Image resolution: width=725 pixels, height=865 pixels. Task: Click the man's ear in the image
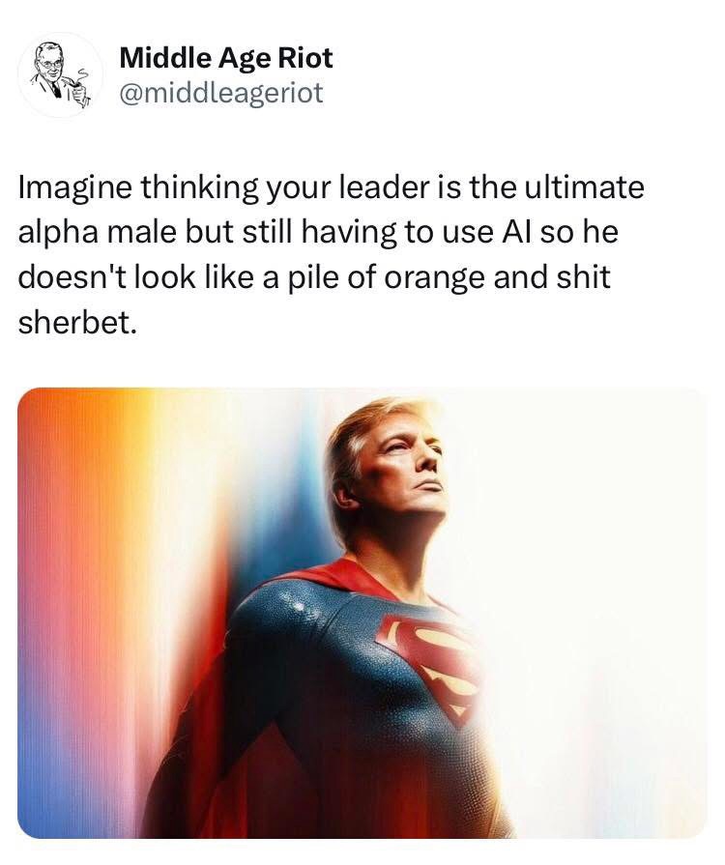click(x=345, y=495)
